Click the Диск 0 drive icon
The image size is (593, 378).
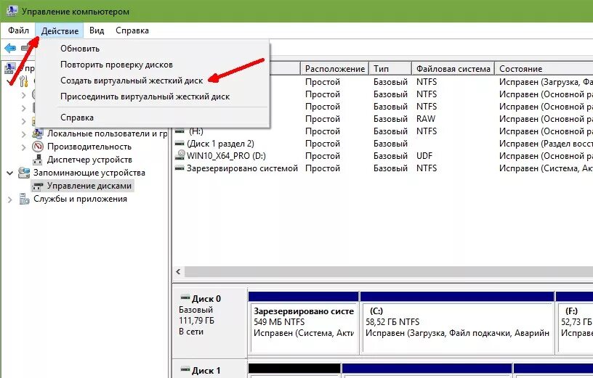tap(185, 297)
